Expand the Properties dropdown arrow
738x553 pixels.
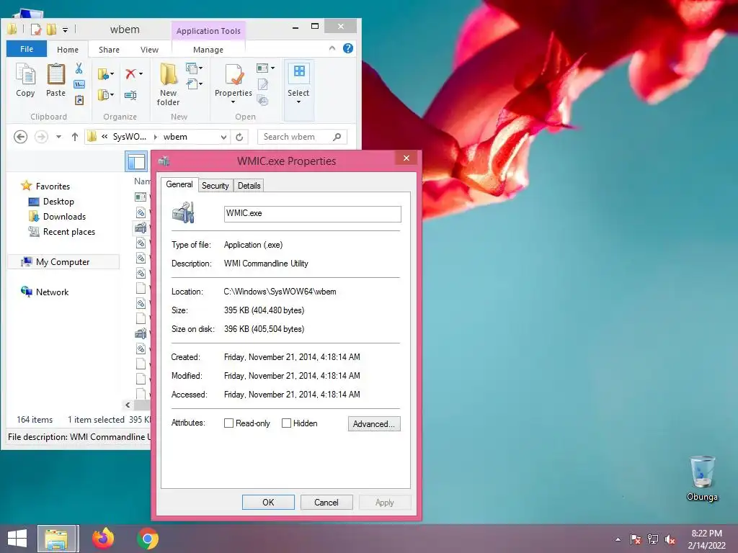[233, 102]
